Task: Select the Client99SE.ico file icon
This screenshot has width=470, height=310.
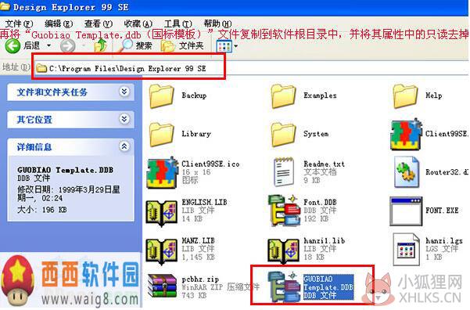Action: (x=162, y=172)
